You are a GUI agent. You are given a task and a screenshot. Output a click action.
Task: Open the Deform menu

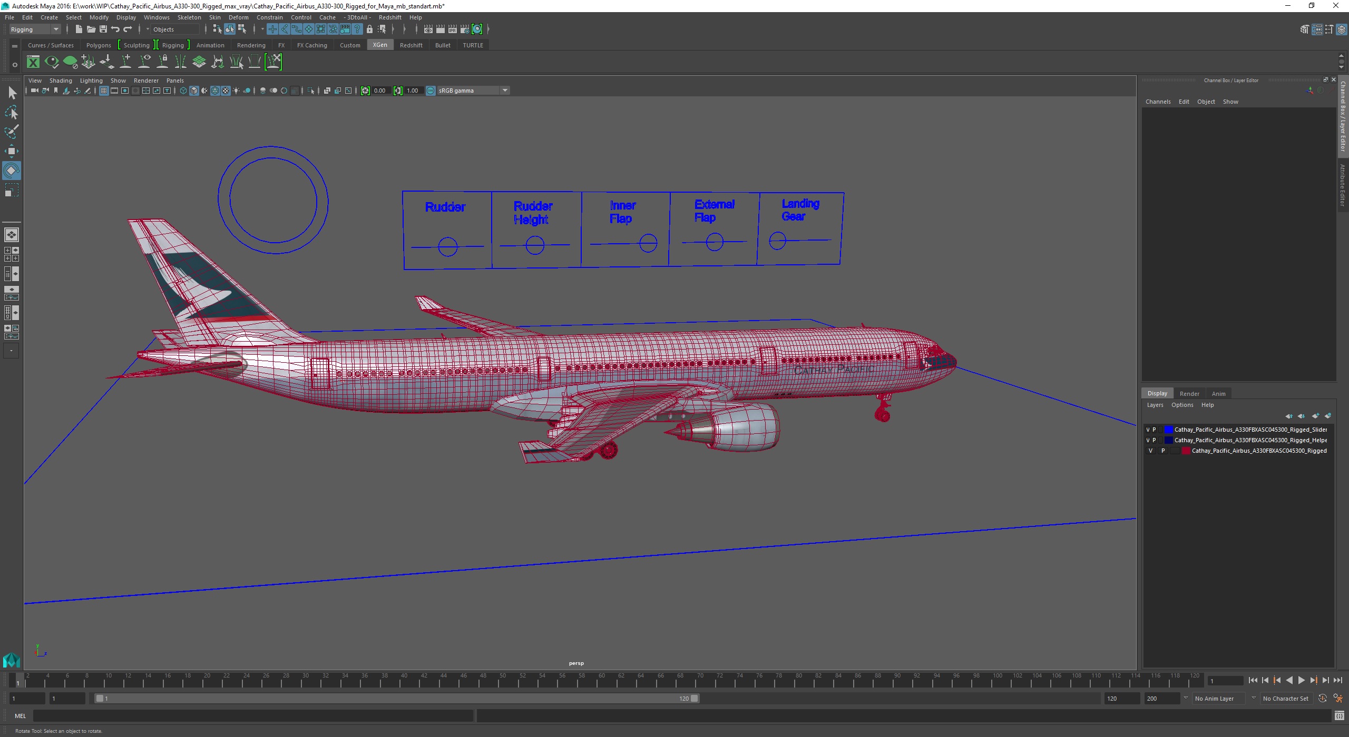pyautogui.click(x=238, y=17)
